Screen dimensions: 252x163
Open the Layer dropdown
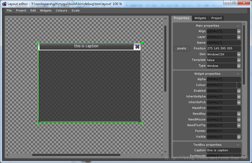point(239,37)
